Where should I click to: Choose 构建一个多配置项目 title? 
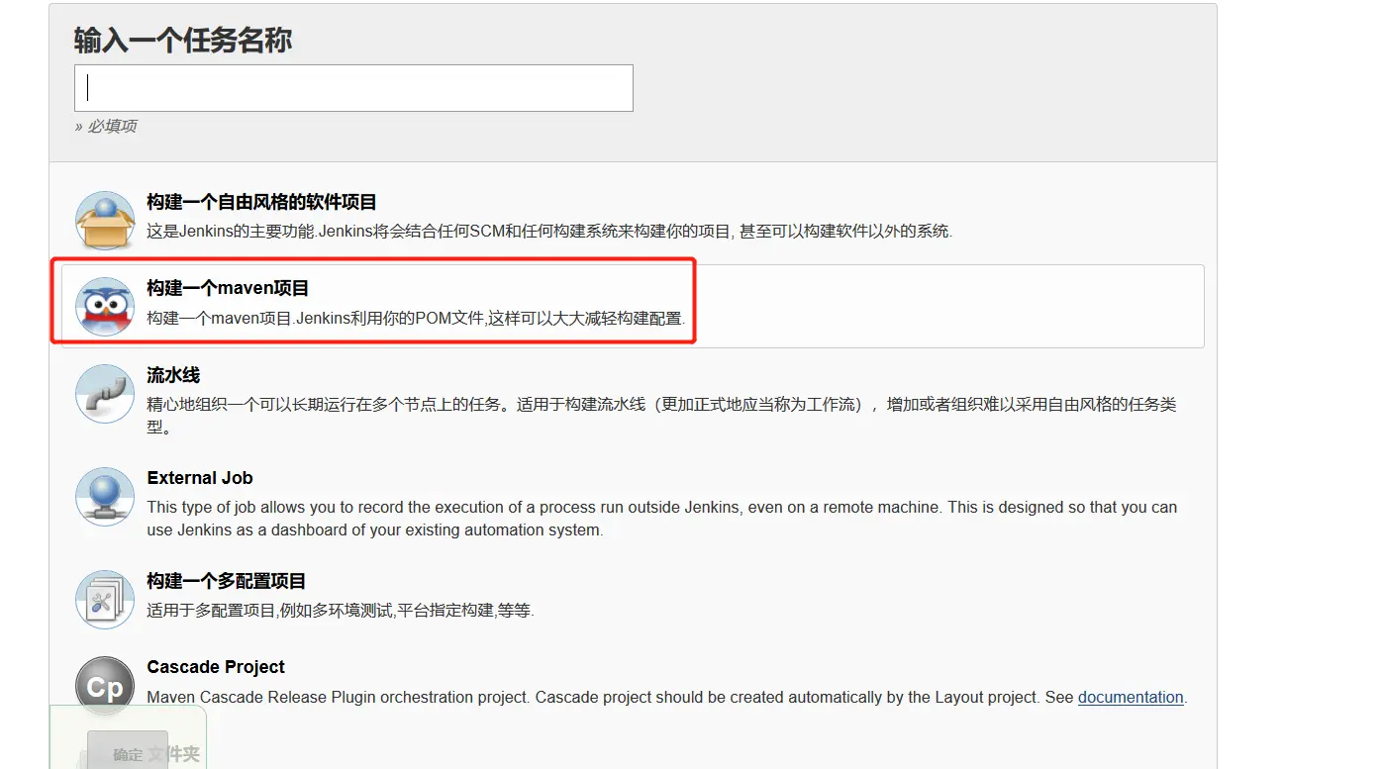[x=227, y=581]
